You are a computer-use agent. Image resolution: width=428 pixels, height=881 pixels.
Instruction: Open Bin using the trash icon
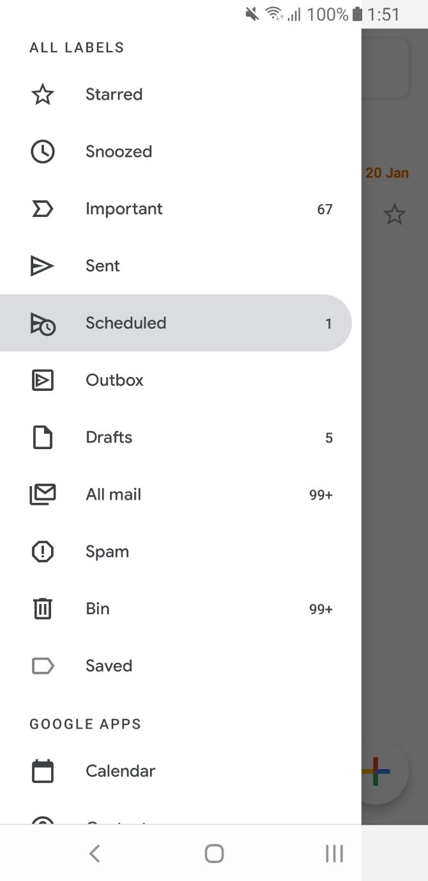coord(42,608)
